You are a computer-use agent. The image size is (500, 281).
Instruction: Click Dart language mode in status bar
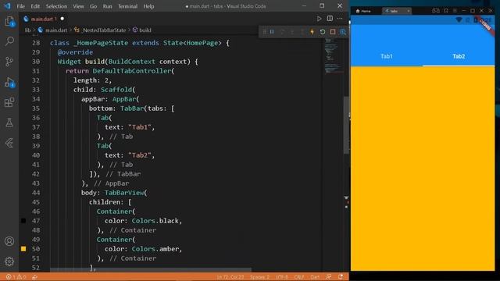tap(315, 277)
